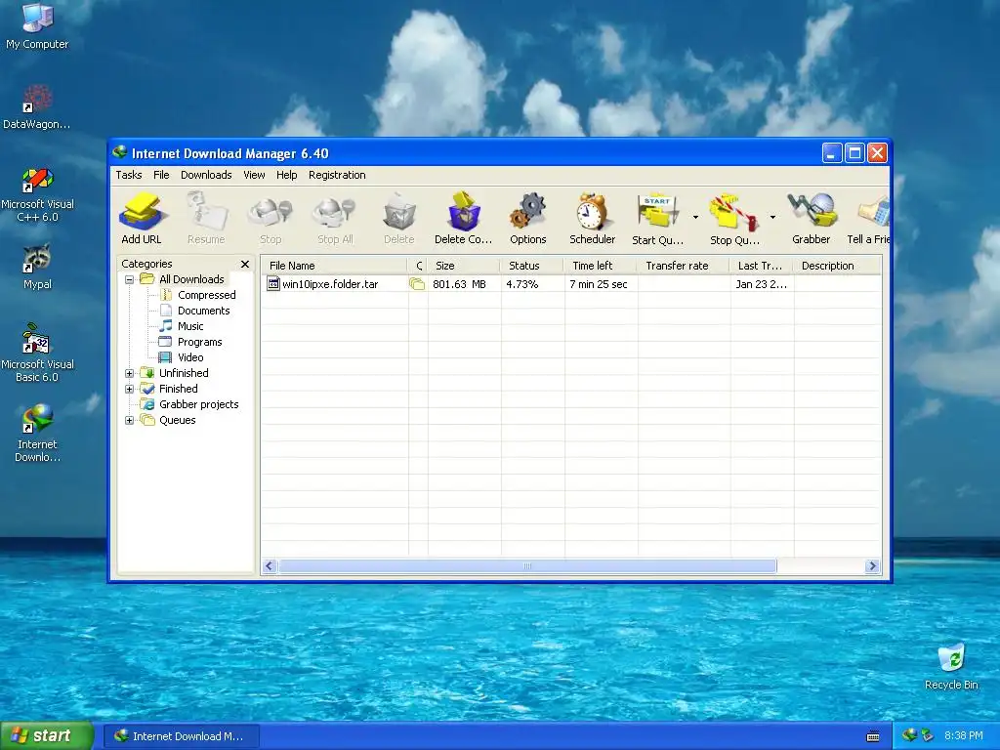Image resolution: width=1000 pixels, height=750 pixels.
Task: Open the Downloads menu
Action: coord(206,175)
